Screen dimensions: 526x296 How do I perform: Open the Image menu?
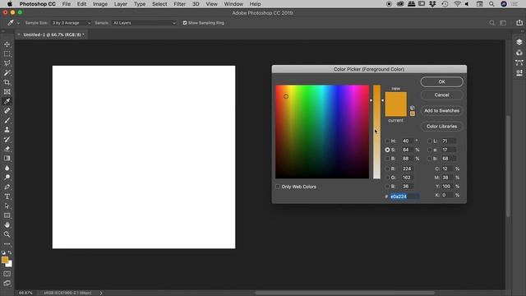point(100,4)
